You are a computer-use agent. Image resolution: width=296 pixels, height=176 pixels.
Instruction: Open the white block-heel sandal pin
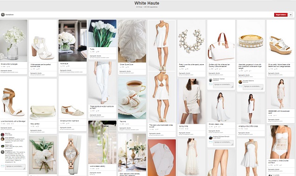pyautogui.click(x=43, y=41)
